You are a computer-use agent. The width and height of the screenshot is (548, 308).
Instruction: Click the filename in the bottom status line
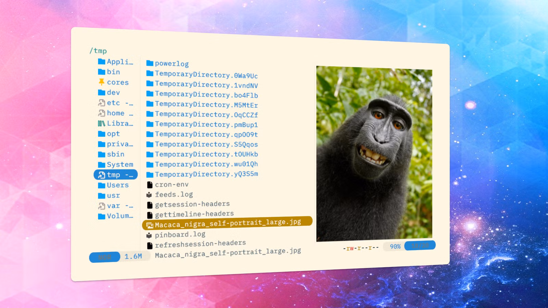(x=228, y=253)
